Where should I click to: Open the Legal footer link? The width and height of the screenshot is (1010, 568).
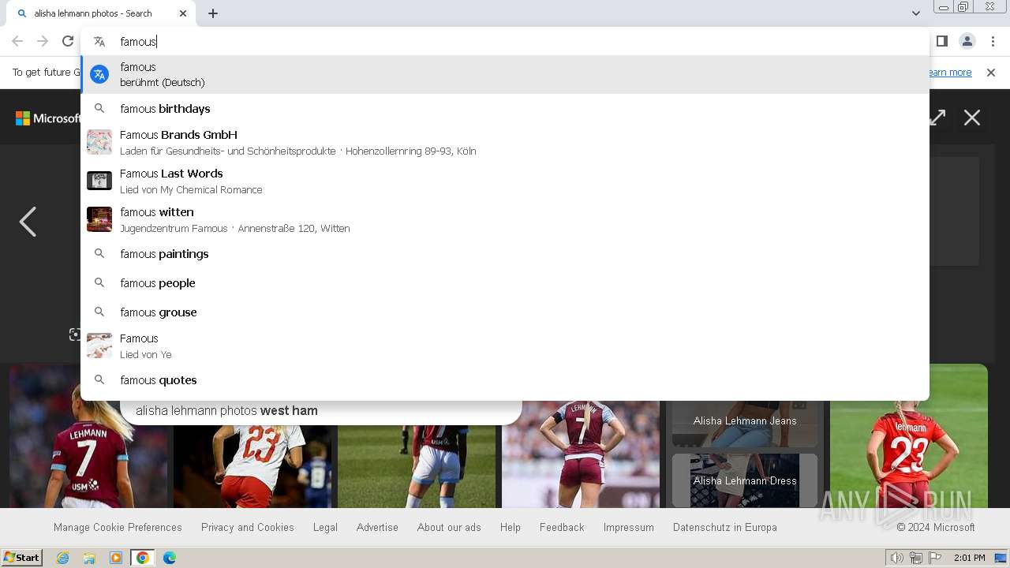(325, 527)
